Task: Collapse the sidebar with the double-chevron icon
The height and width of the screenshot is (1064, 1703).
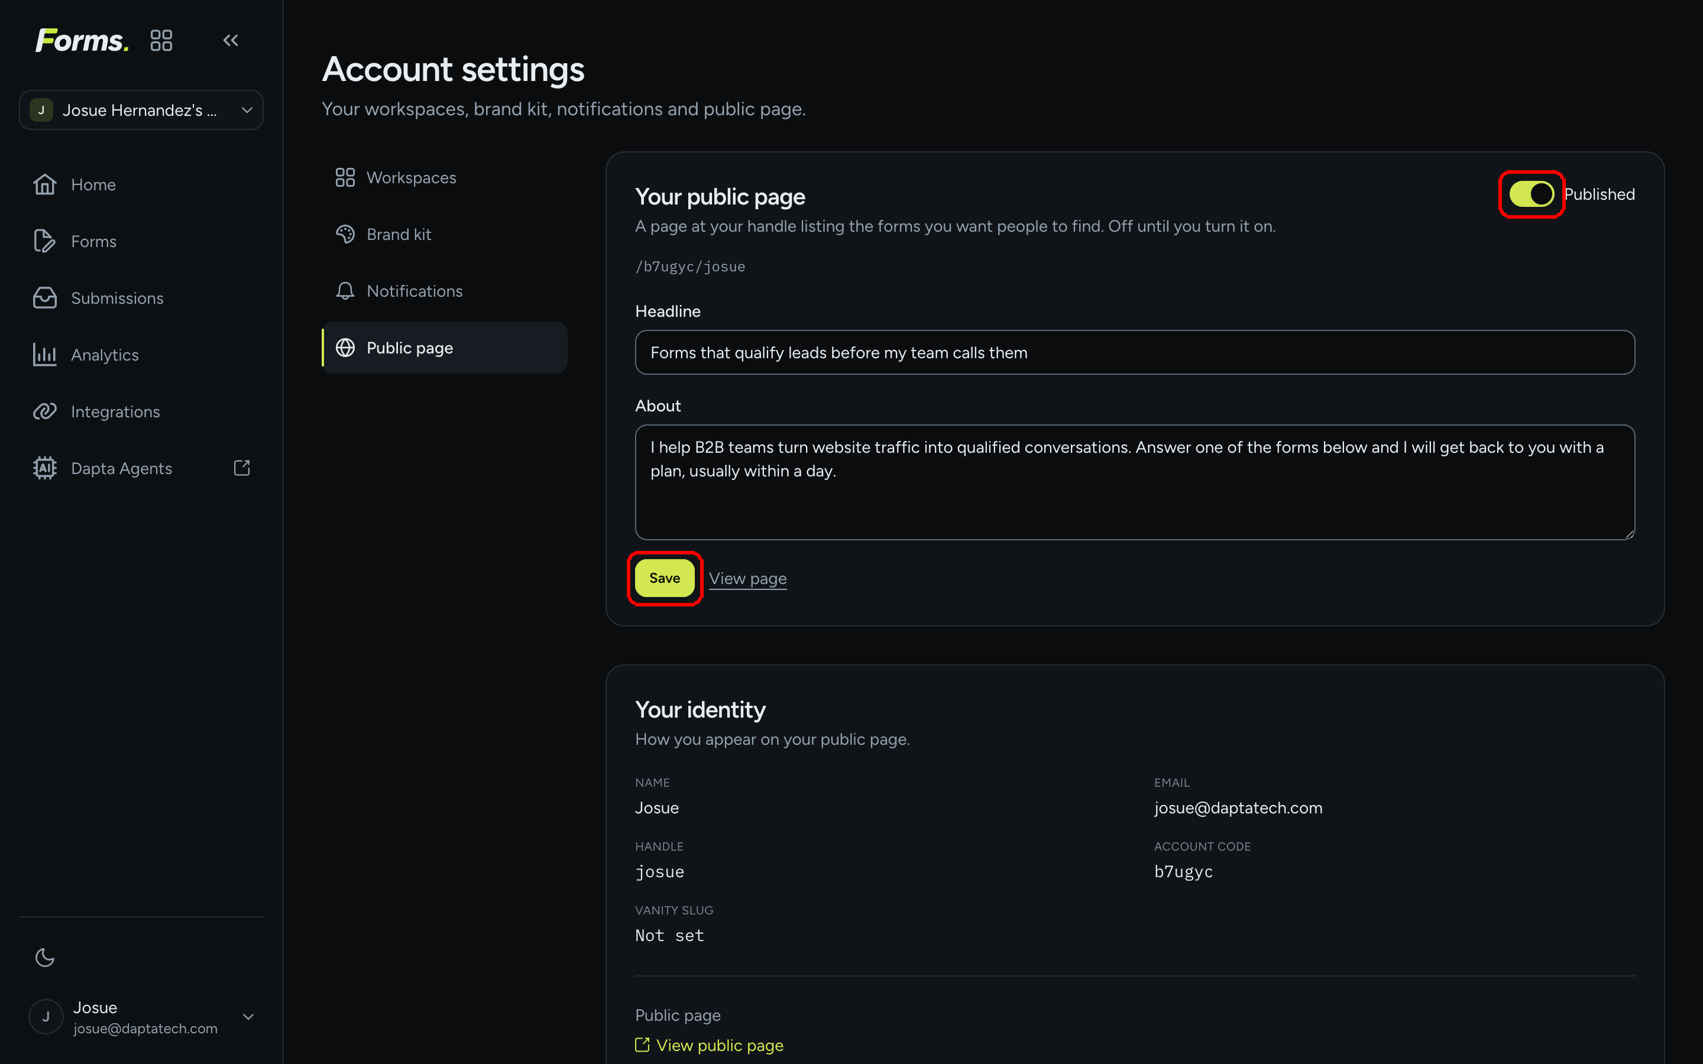Action: (231, 40)
